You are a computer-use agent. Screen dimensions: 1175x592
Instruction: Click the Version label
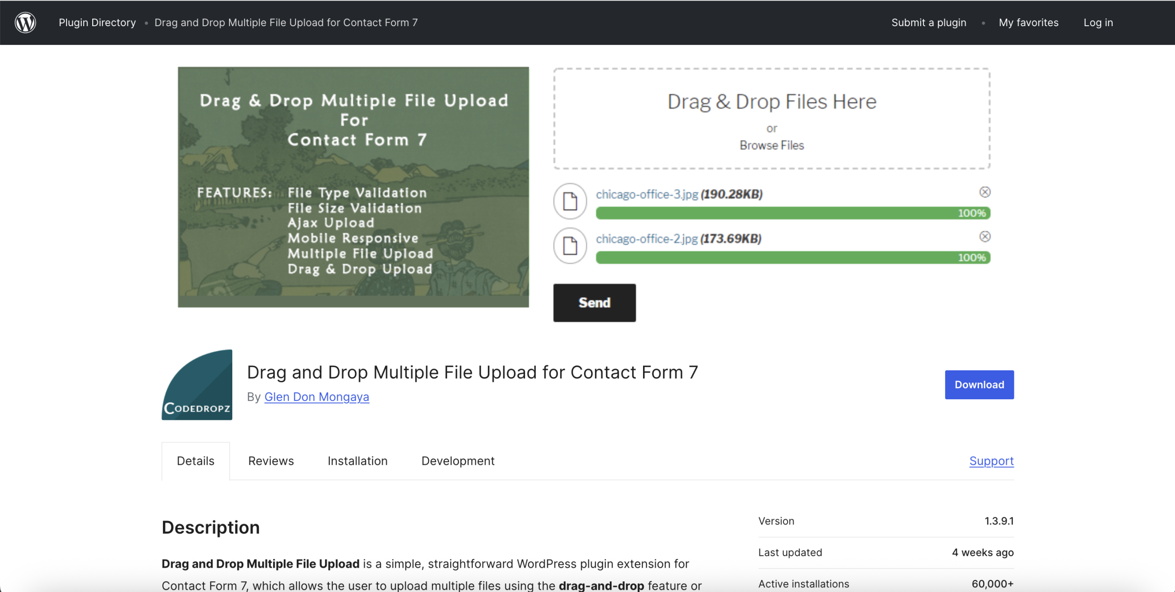776,521
